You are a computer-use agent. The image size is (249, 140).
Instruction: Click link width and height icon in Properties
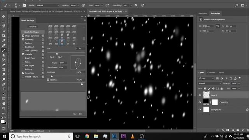tap(217, 26)
